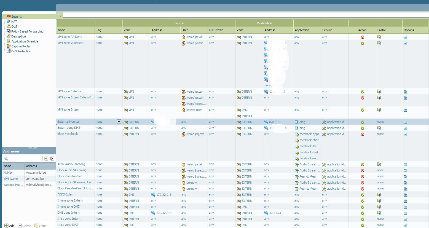The image size is (429, 228).
Task: Click Delete in the Addresses panel
Action: 24,226
